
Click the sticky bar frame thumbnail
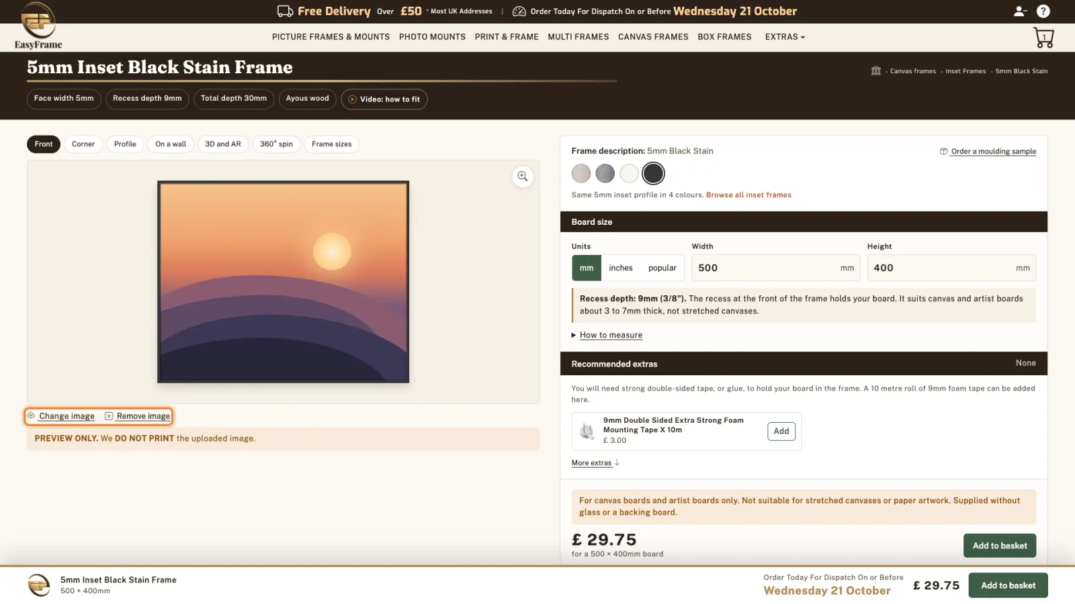(38, 585)
